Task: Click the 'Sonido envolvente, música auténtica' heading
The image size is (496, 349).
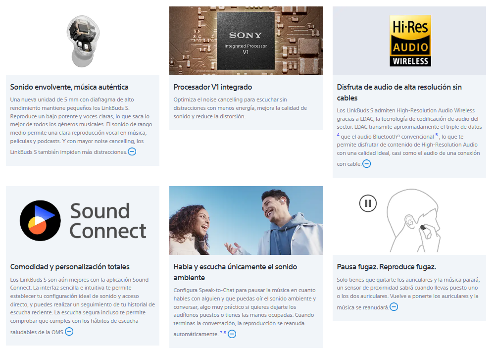Action: coord(69,87)
